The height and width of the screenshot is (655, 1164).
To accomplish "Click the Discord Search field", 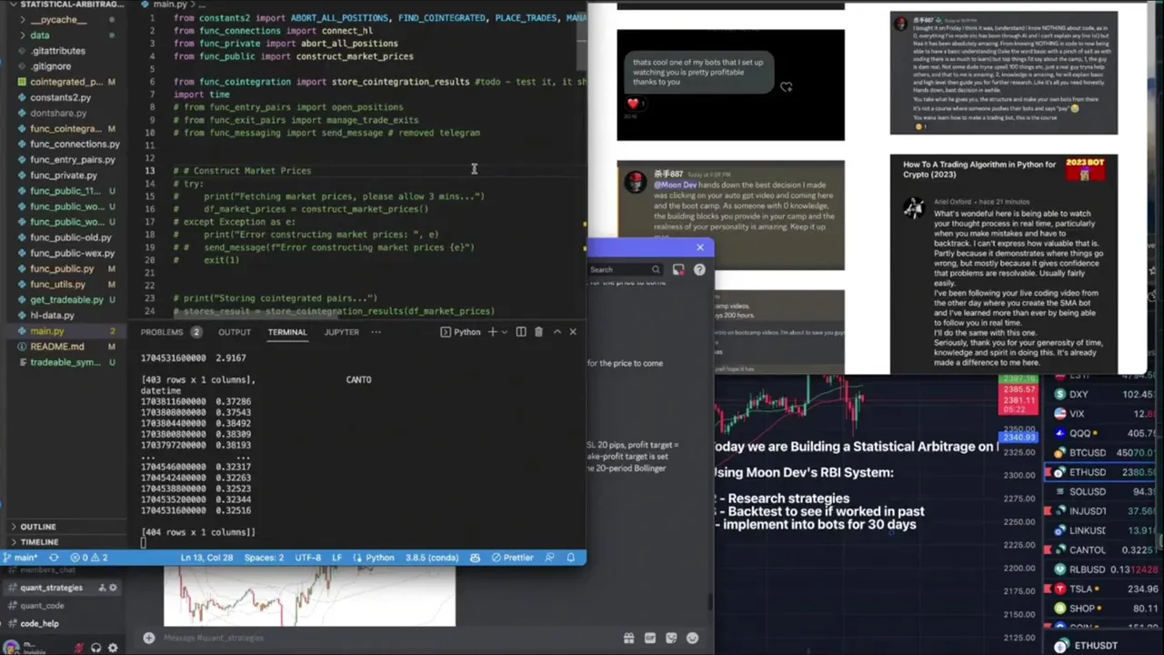I will (x=624, y=269).
